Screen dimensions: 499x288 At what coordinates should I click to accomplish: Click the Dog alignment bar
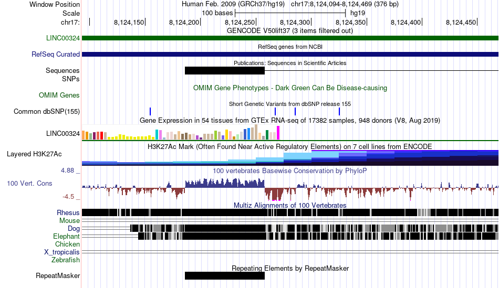click(x=315, y=228)
